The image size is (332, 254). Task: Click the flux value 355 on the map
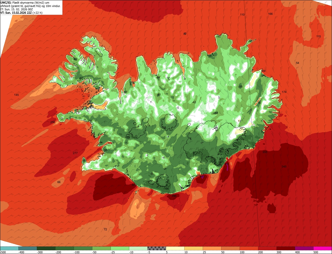coord(265,152)
